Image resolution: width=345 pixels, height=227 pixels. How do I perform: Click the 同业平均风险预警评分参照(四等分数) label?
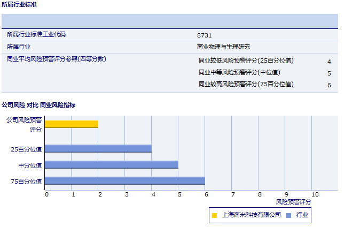pyautogui.click(x=56, y=59)
